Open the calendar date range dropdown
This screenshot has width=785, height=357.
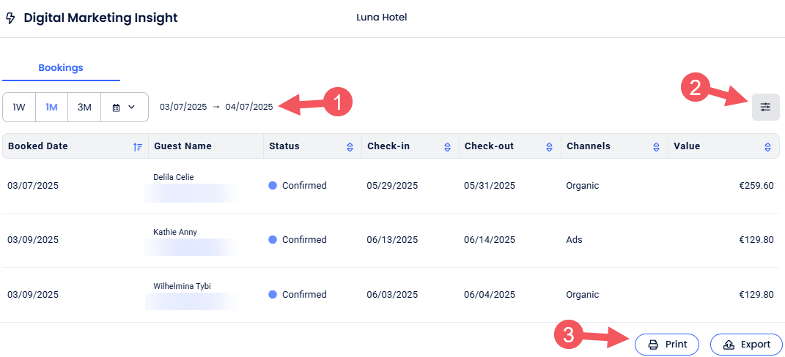[124, 107]
